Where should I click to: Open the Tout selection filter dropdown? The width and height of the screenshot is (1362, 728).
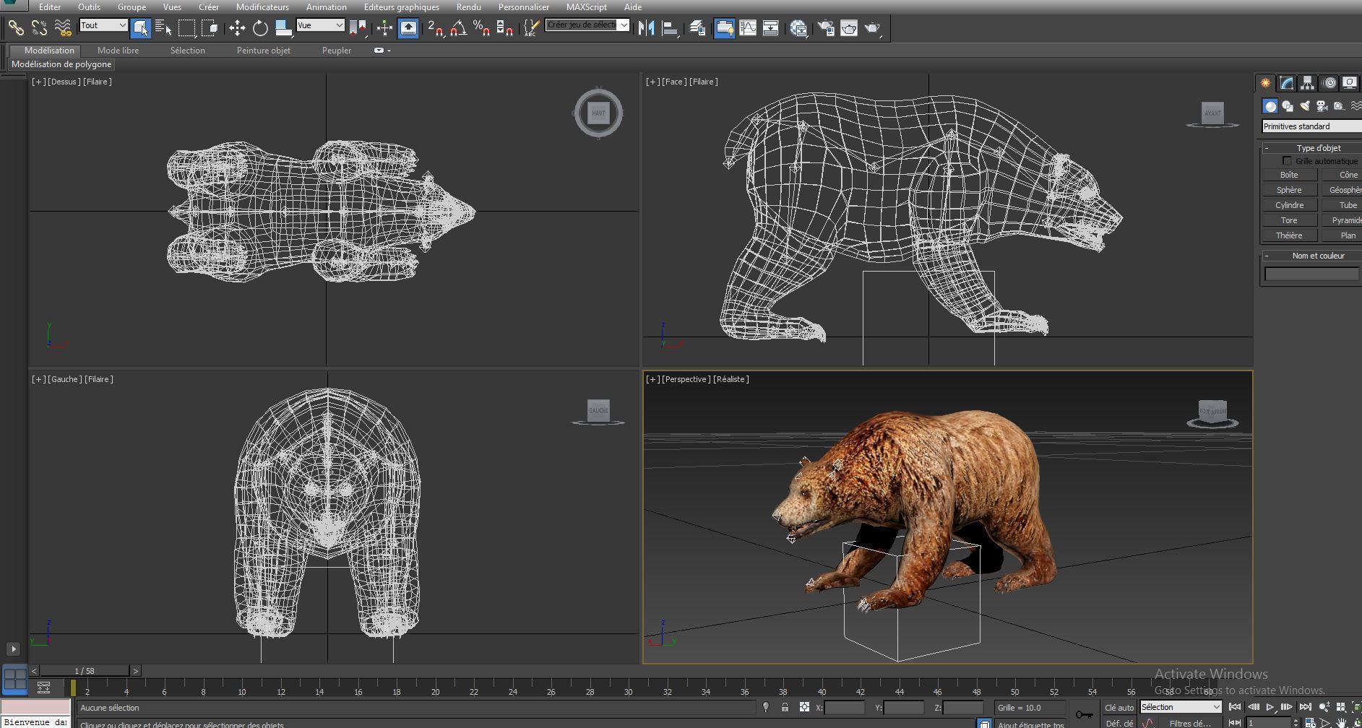(x=103, y=25)
